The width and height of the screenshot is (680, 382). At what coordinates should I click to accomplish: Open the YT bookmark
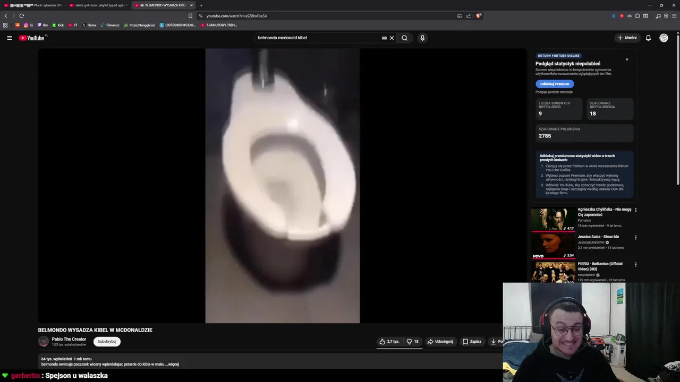(73, 25)
